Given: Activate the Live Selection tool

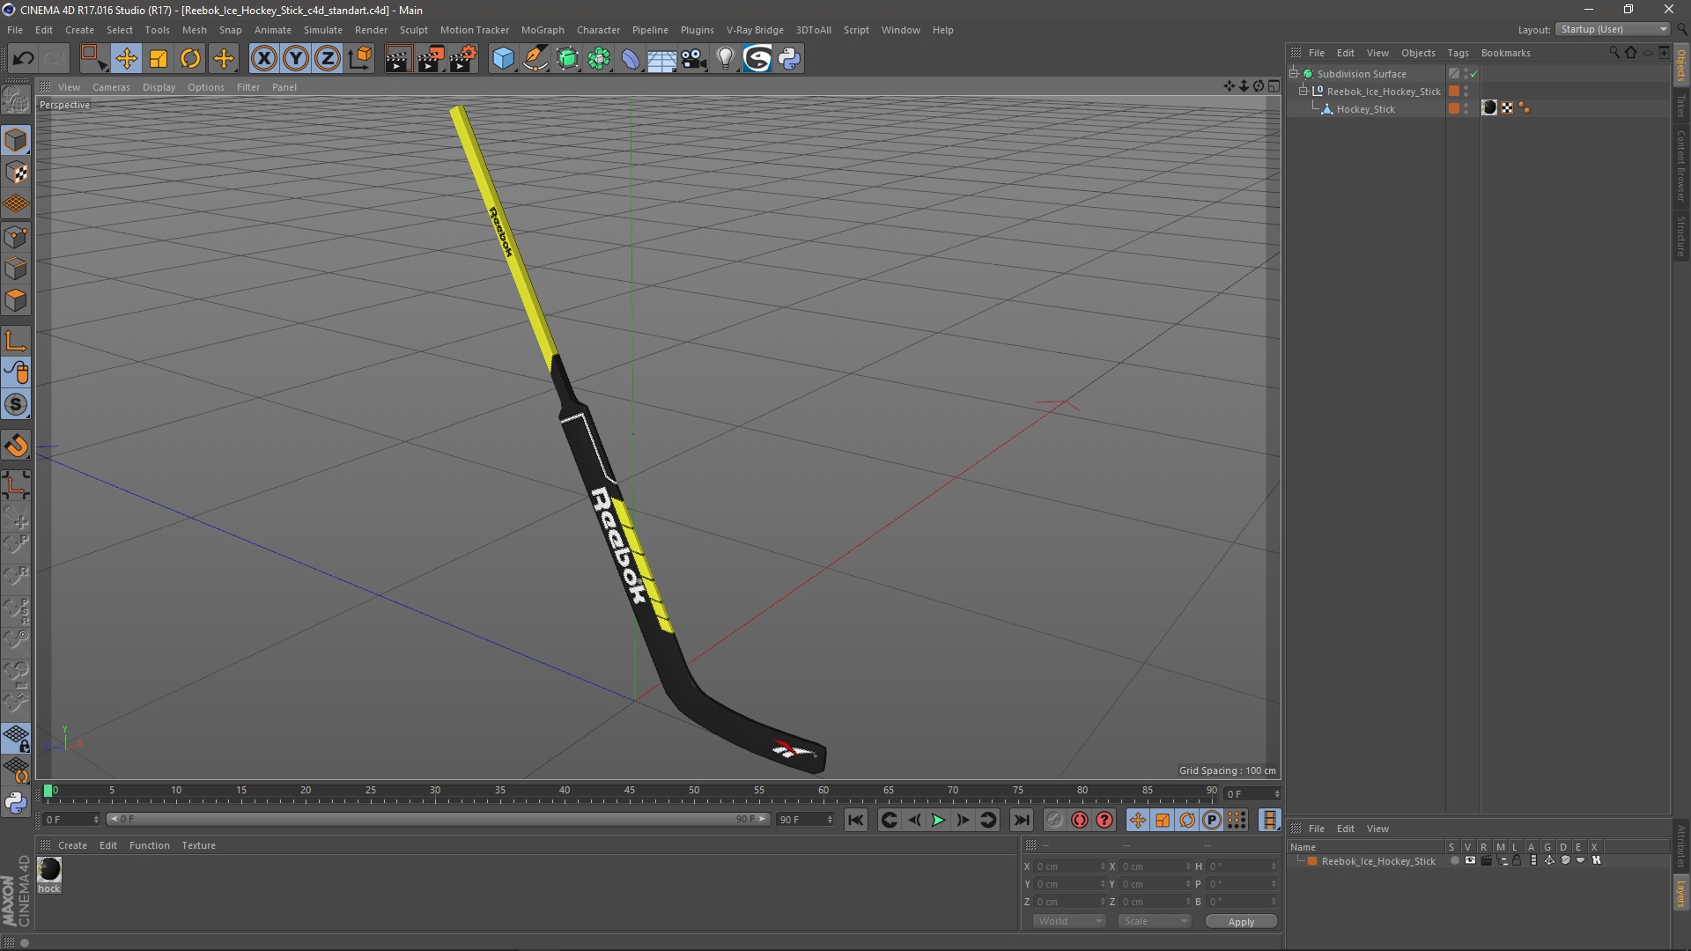Looking at the screenshot, I should pyautogui.click(x=93, y=59).
